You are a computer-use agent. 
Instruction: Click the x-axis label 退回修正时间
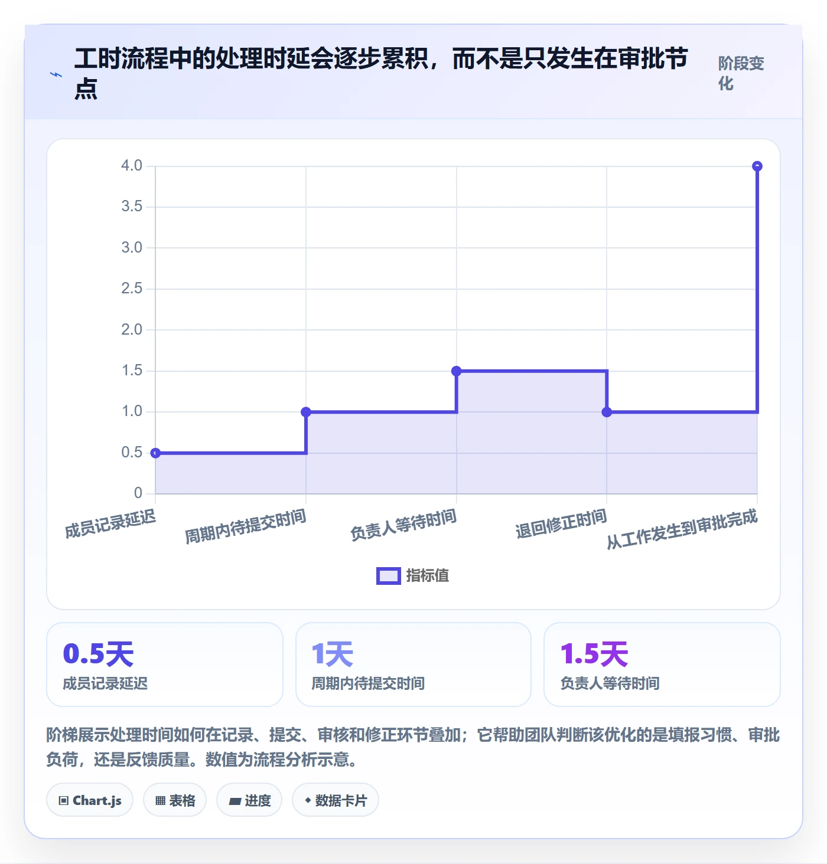[561, 523]
